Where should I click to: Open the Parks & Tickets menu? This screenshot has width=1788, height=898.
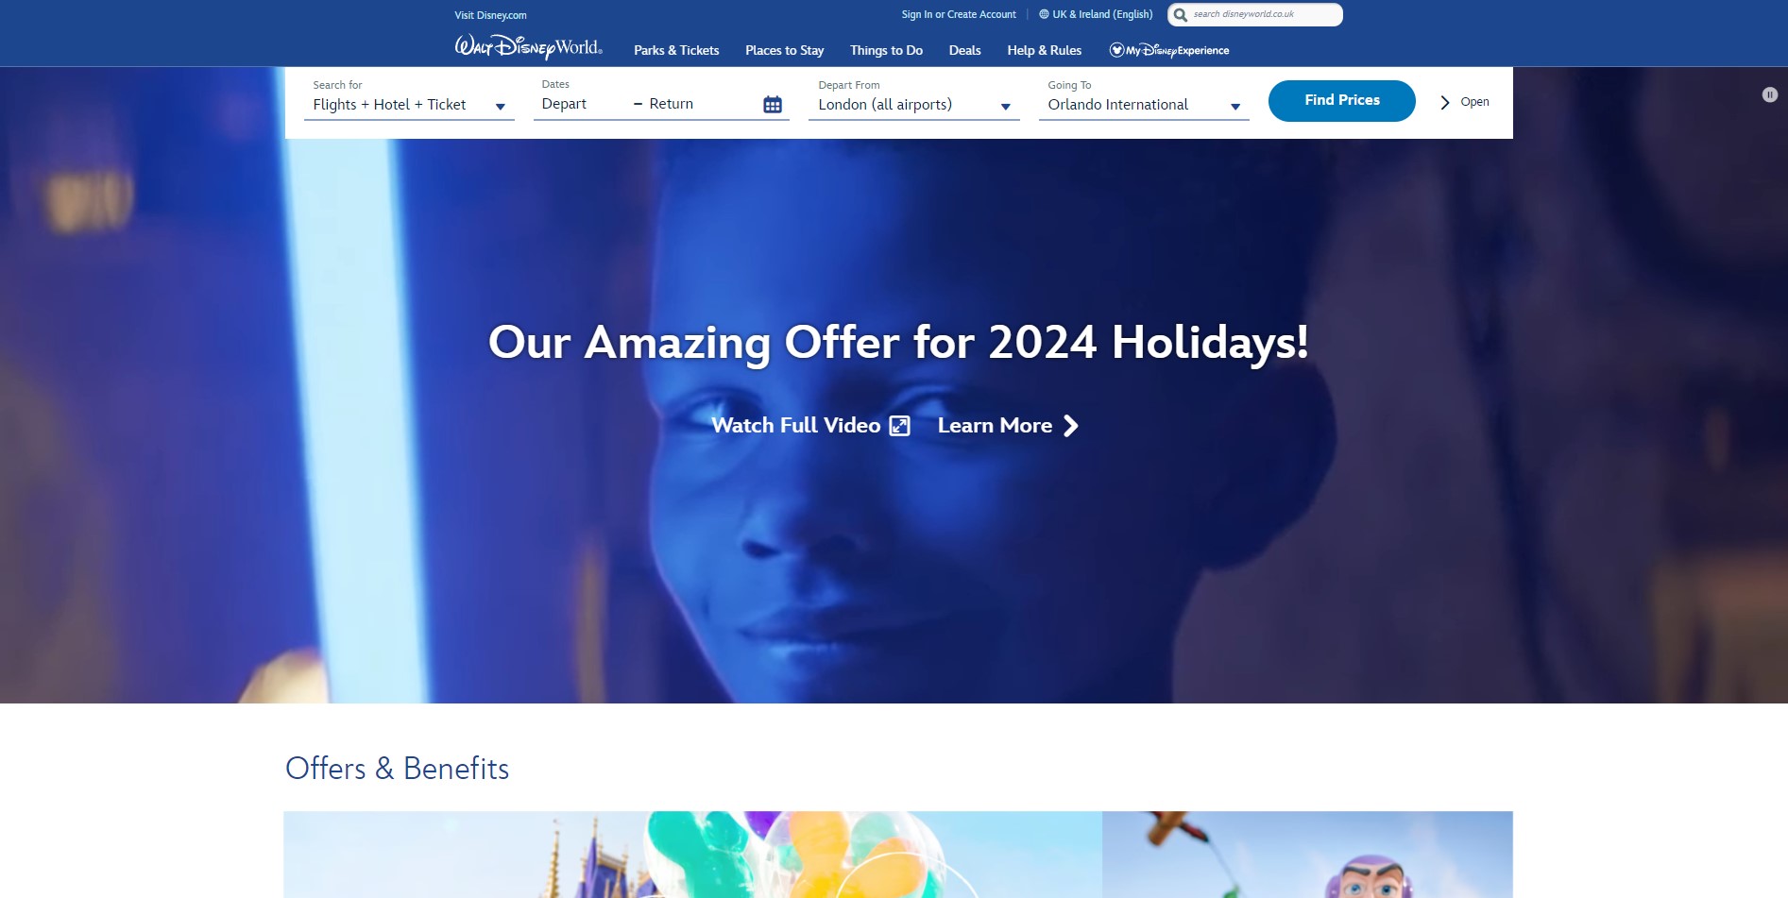[676, 50]
